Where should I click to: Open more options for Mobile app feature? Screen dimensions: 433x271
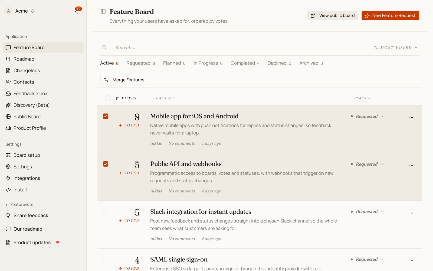click(x=411, y=117)
